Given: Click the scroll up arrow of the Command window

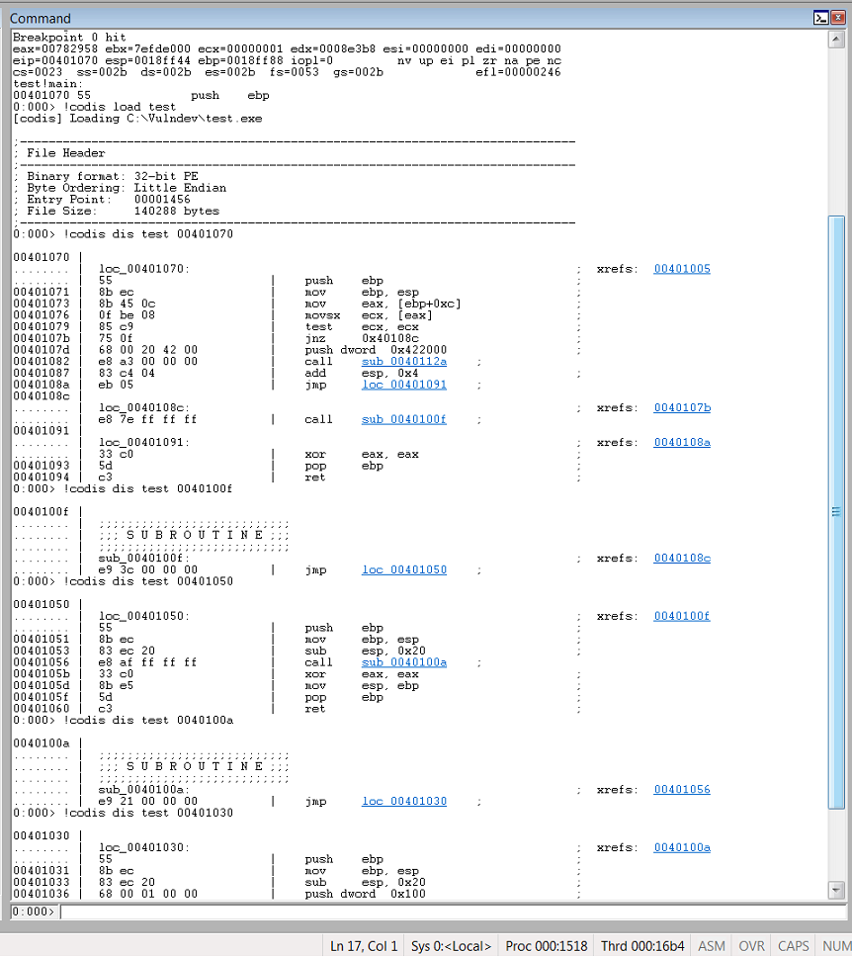Looking at the screenshot, I should pyautogui.click(x=836, y=40).
